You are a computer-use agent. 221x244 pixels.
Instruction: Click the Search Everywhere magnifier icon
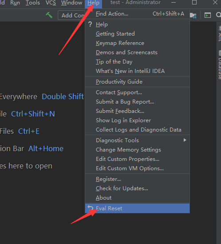pos(218,15)
